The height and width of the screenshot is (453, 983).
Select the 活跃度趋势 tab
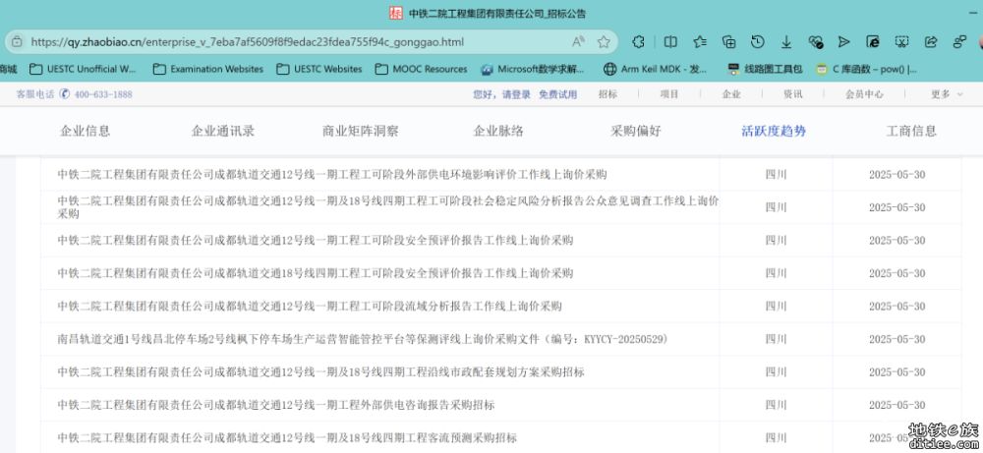774,131
